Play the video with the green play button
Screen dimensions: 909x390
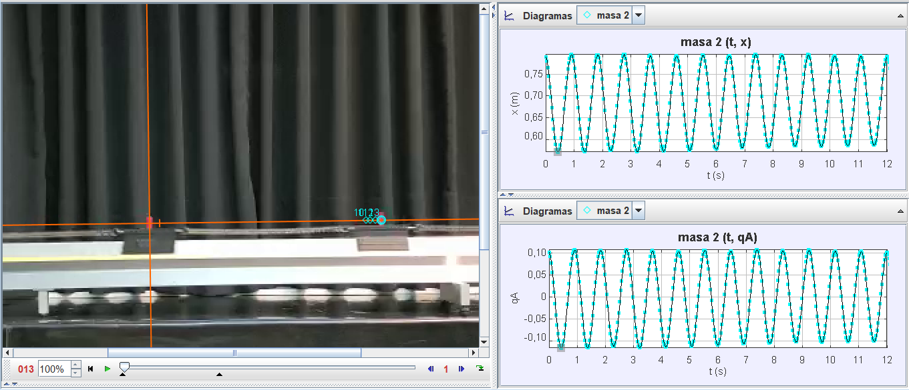107,369
